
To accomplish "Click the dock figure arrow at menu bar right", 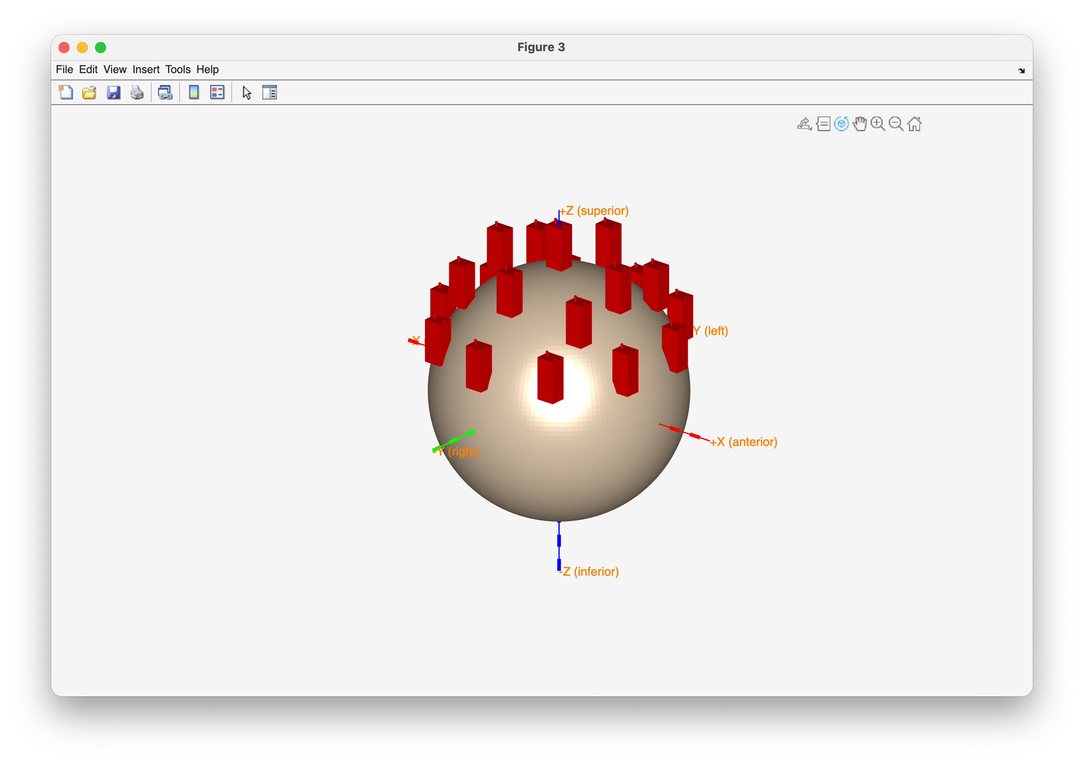I will 1021,70.
